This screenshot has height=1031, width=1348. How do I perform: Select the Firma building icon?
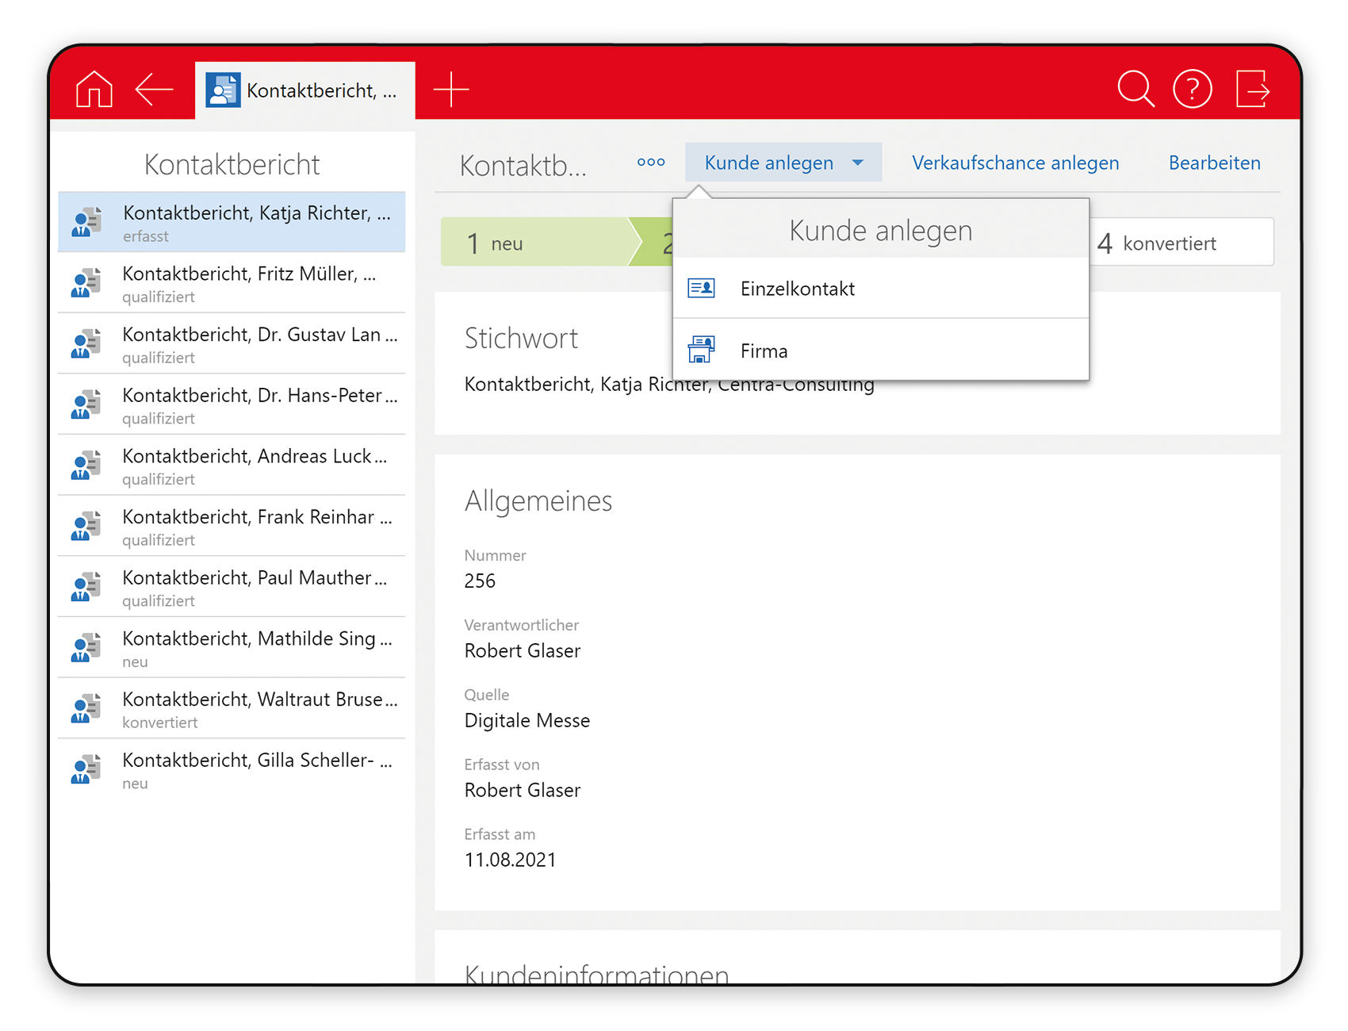701,349
